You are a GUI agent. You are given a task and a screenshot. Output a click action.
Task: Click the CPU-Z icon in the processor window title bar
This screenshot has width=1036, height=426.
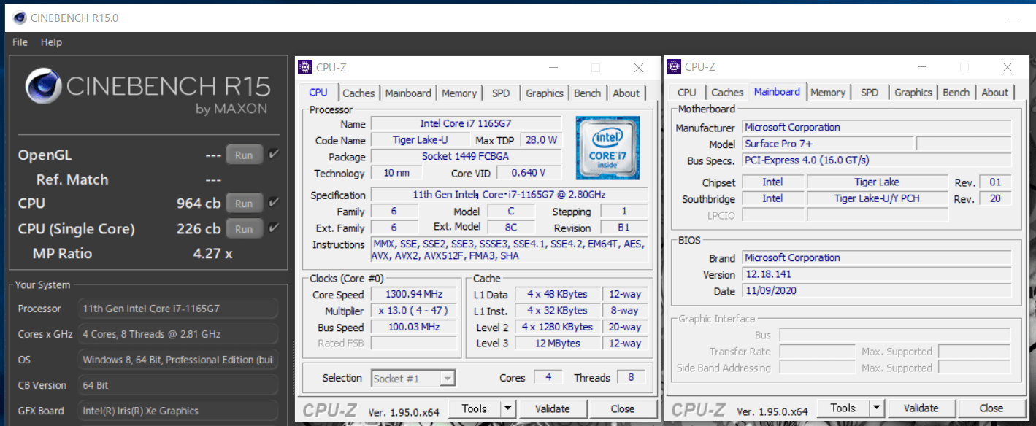[x=305, y=68]
